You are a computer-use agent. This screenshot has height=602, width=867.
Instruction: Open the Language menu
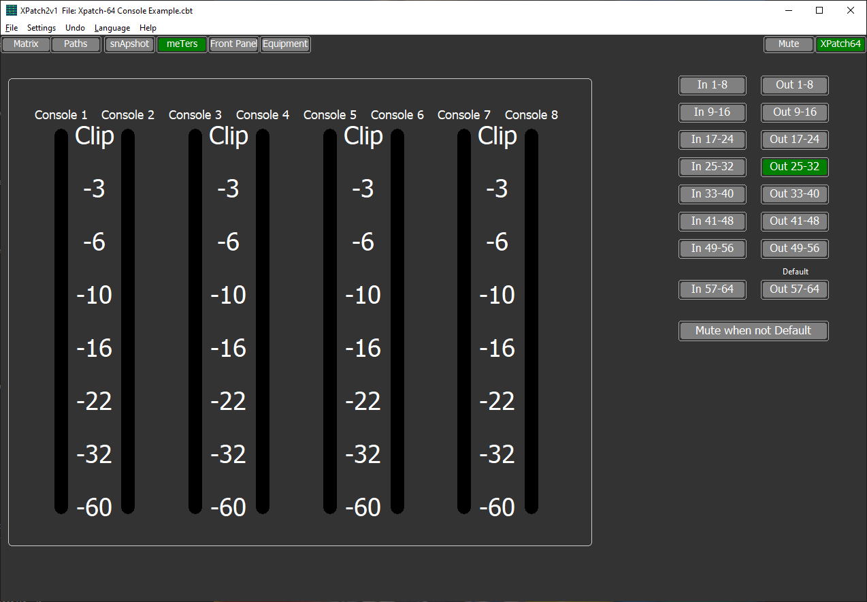[112, 28]
